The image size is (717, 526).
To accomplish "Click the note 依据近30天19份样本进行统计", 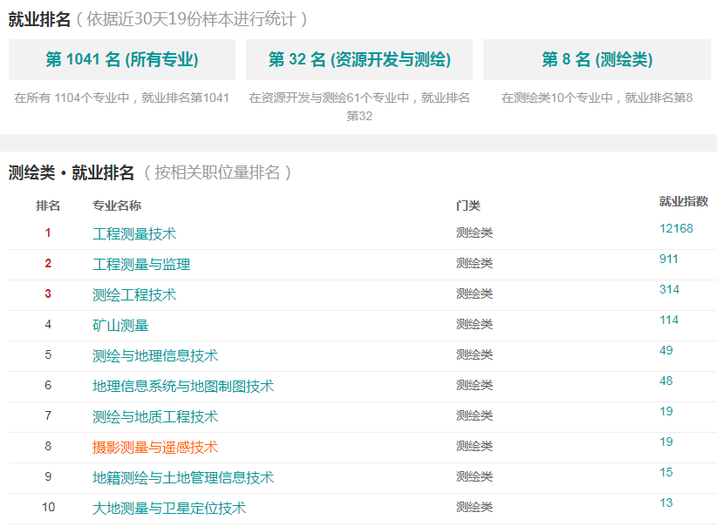I will pos(191,20).
